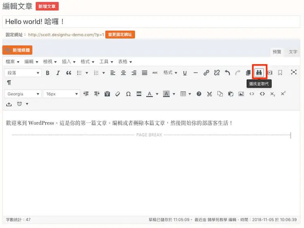The image size is (304, 228).
Task: Justify the text alignment
Action: point(144,73)
